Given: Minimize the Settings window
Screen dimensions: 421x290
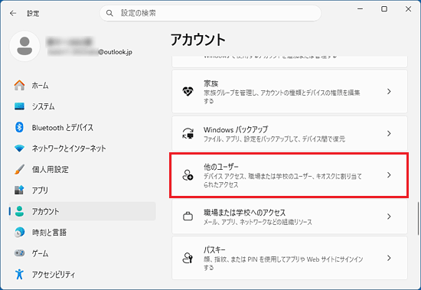Looking at the screenshot, I should 360,9.
